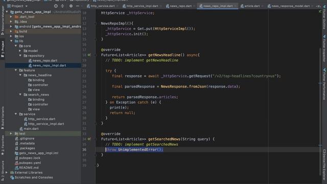
Task: Open the .packages file
Action: pyautogui.click(x=25, y=148)
